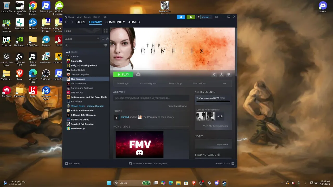
Task: Open the Store Page link
Action: pos(123,83)
